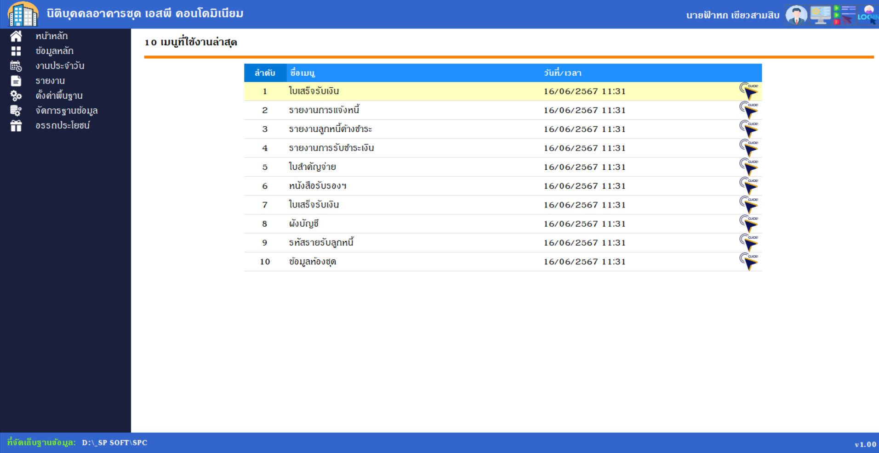Click the title นิติบุคคลอาคารชุด เอสพี คอนโดมิเนียม
Screen dimensions: 879x453
(x=145, y=13)
